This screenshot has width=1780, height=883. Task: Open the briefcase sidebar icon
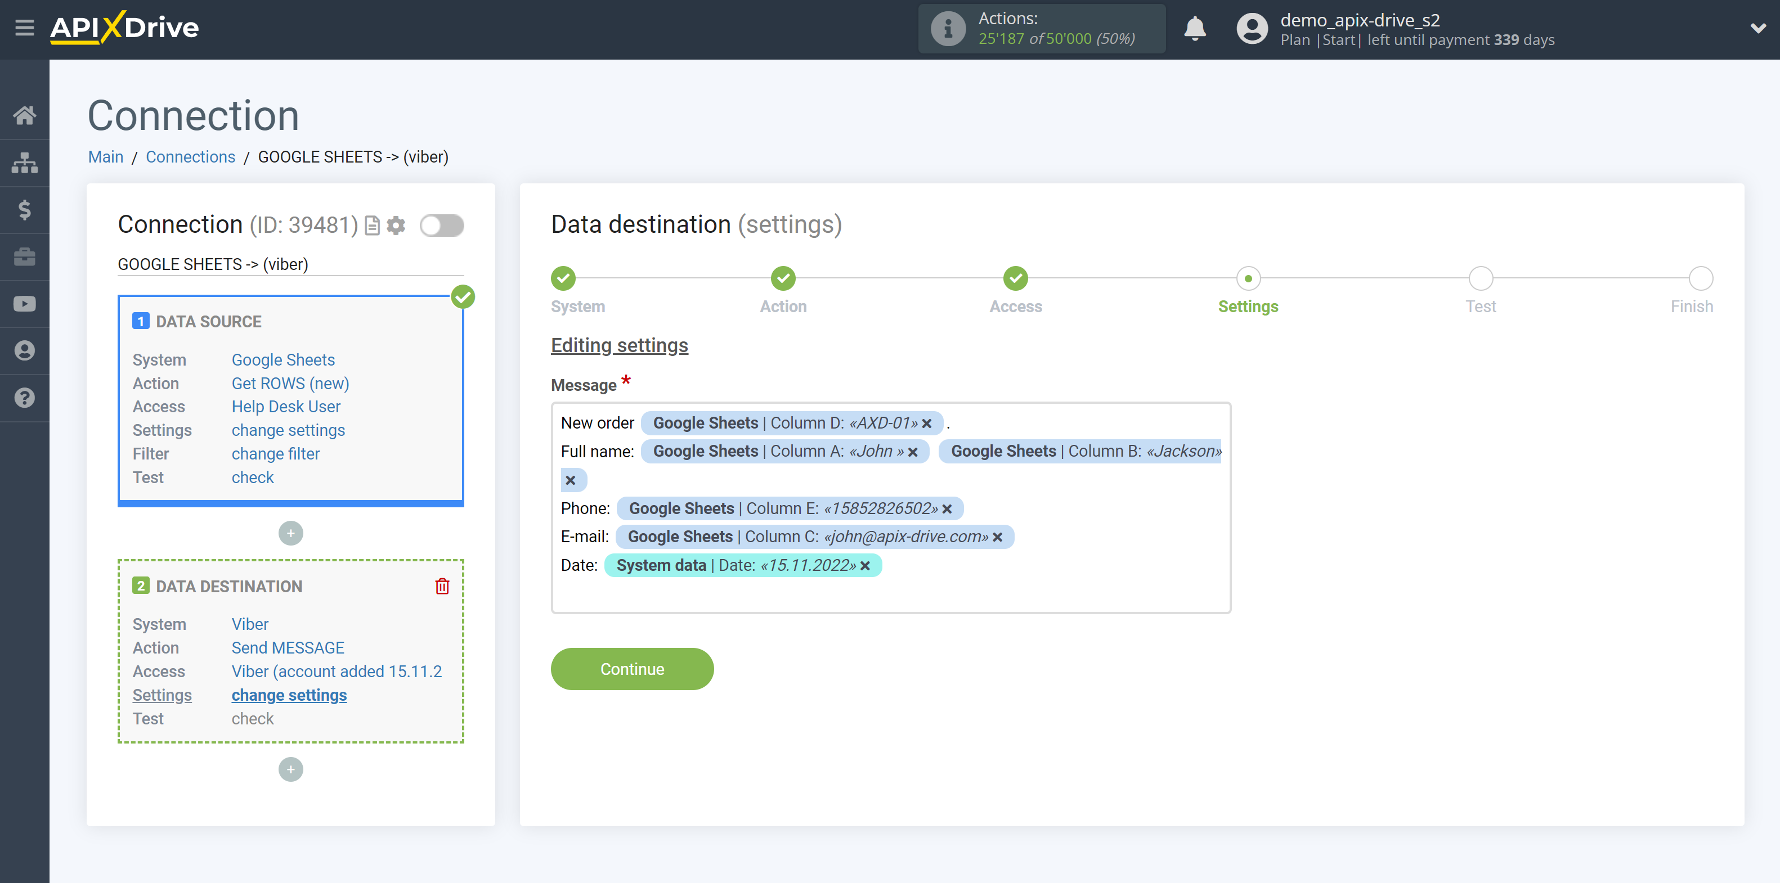(25, 257)
